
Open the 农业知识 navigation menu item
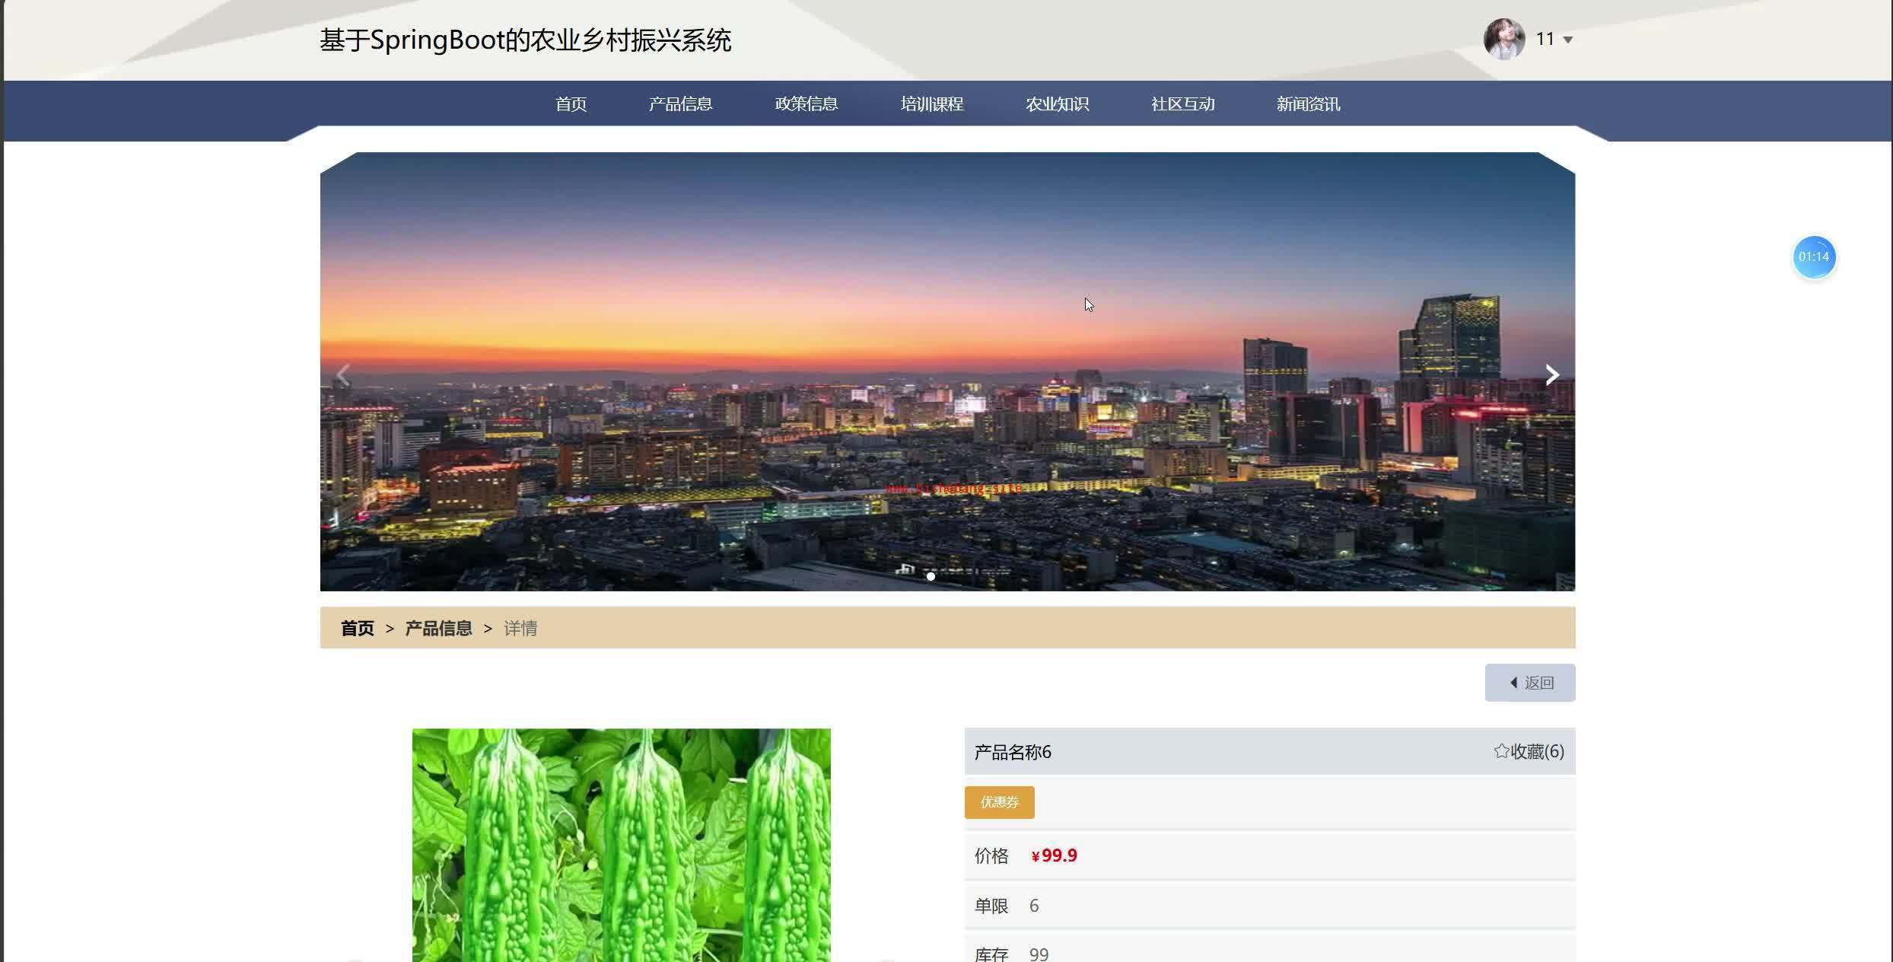[1057, 104]
